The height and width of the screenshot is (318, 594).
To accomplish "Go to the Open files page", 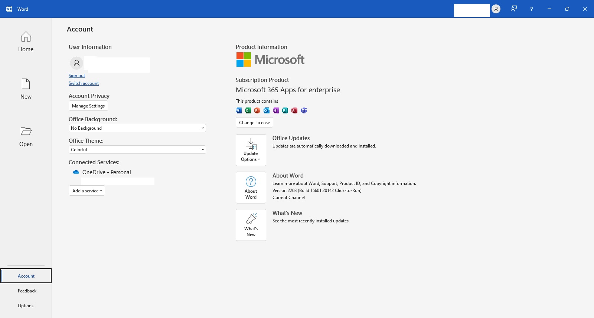I will click(26, 136).
